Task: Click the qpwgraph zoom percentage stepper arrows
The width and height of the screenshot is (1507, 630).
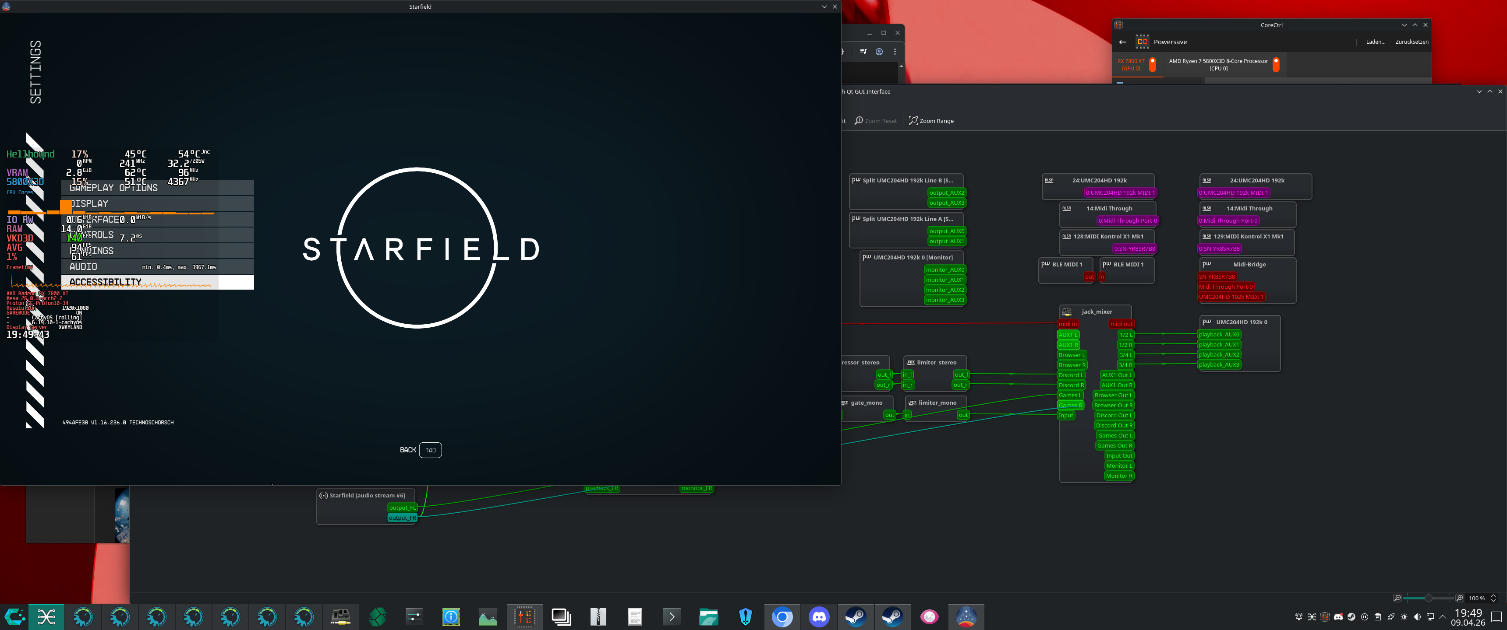Action: (x=1493, y=598)
